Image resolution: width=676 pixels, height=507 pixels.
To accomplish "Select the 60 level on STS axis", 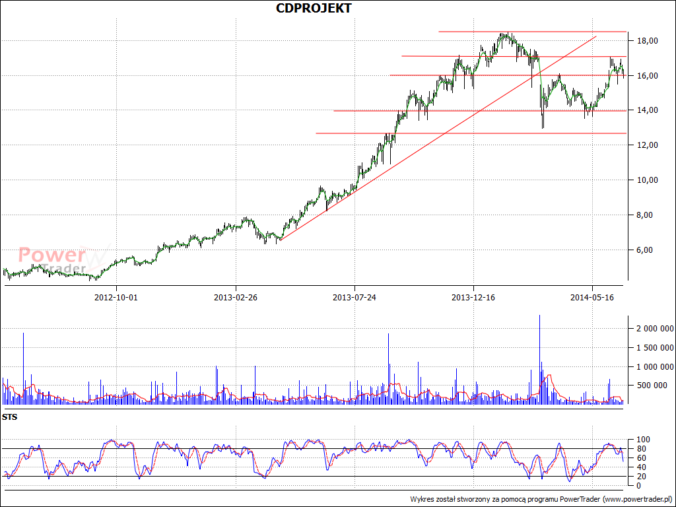I will [641, 458].
